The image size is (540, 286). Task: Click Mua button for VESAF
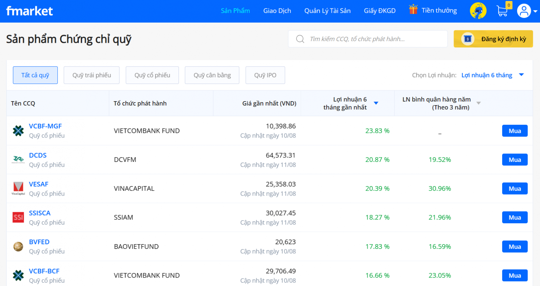(515, 189)
